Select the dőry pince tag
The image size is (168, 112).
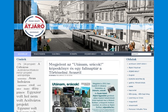coord(27,90)
